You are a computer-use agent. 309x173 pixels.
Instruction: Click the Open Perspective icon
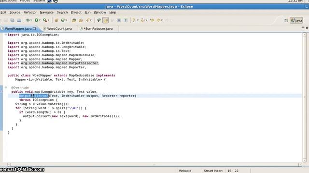pyautogui.click(x=286, y=20)
